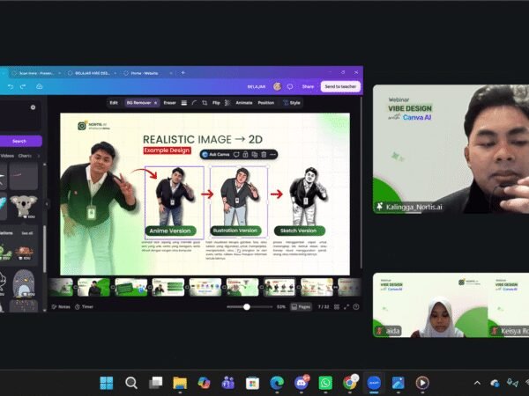Click the See all link

click(27, 233)
